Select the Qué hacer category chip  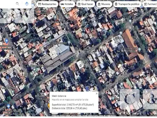85,4
